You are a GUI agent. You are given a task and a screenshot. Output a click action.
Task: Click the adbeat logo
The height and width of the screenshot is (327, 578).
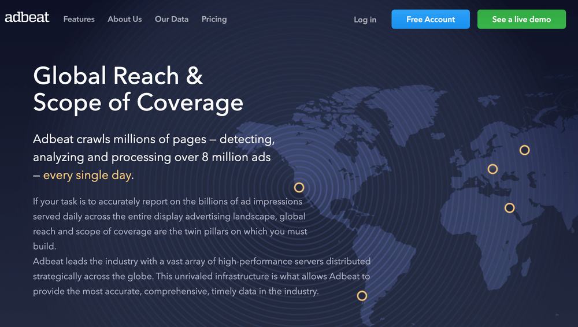(27, 17)
